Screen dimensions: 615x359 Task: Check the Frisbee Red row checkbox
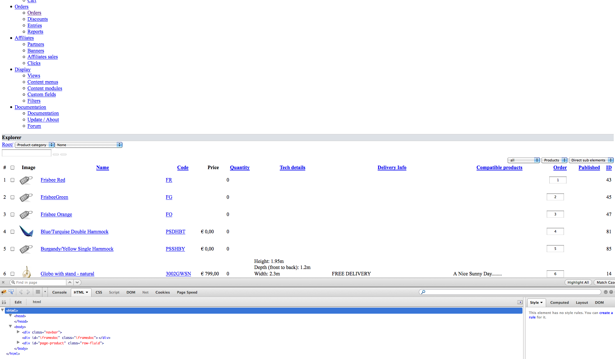coord(12,180)
